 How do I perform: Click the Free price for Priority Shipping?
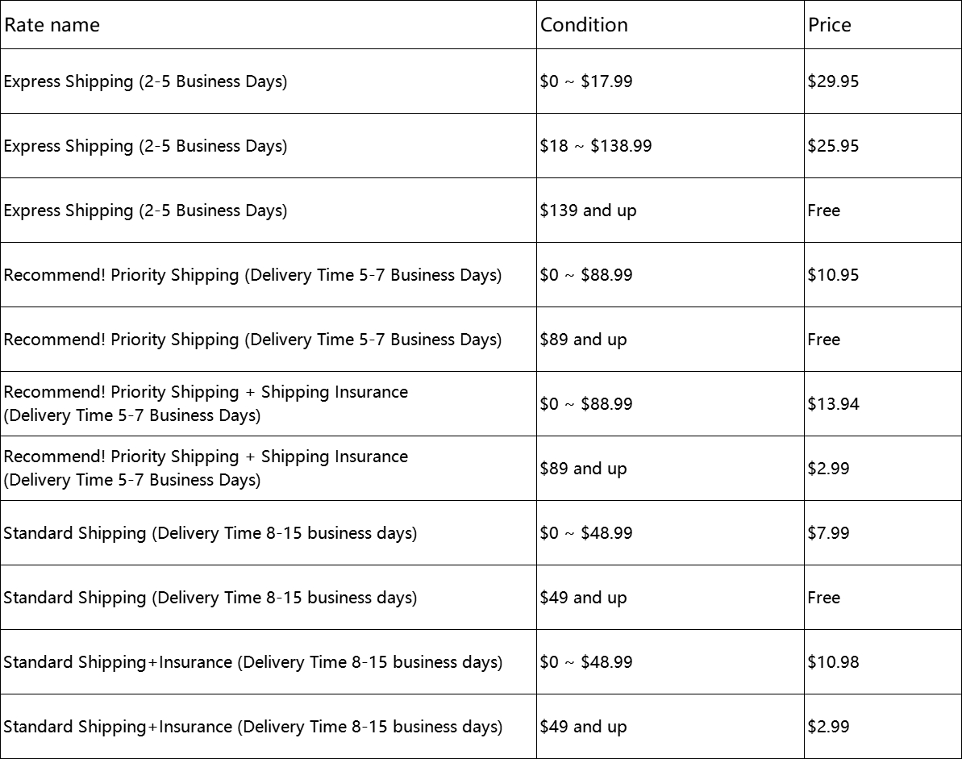pyautogui.click(x=823, y=340)
